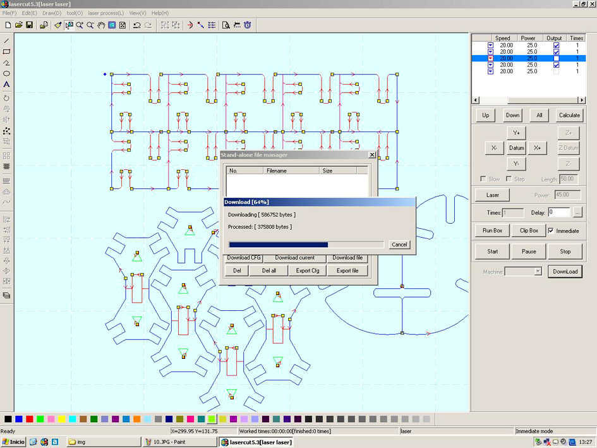Open the Draw(D) menu

coord(52,13)
